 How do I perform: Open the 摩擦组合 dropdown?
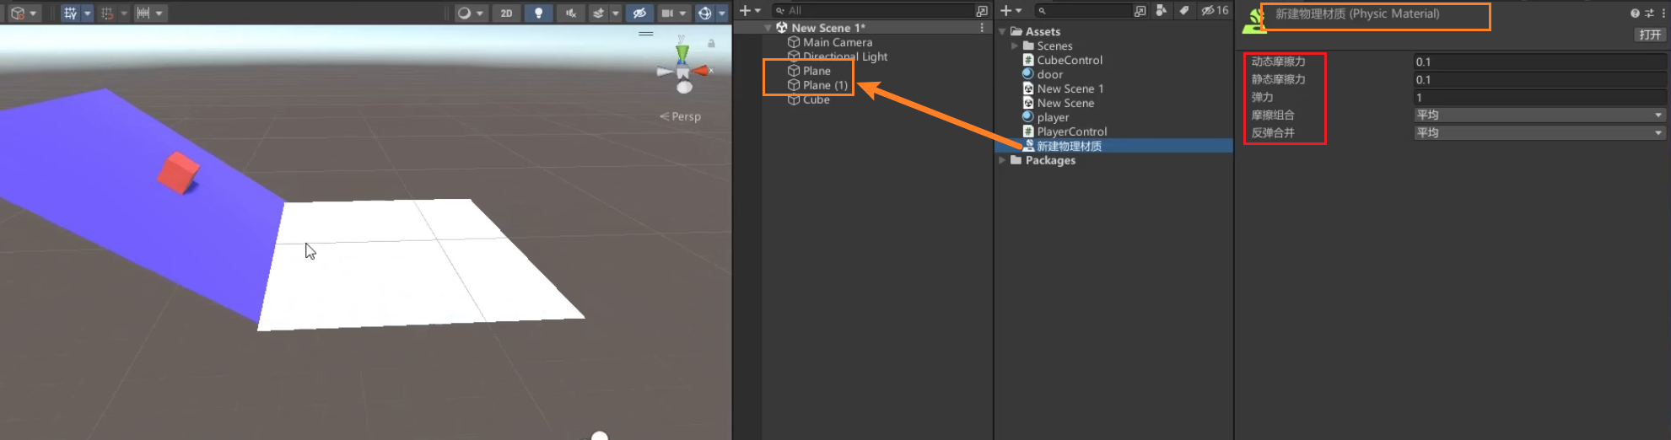click(1539, 115)
